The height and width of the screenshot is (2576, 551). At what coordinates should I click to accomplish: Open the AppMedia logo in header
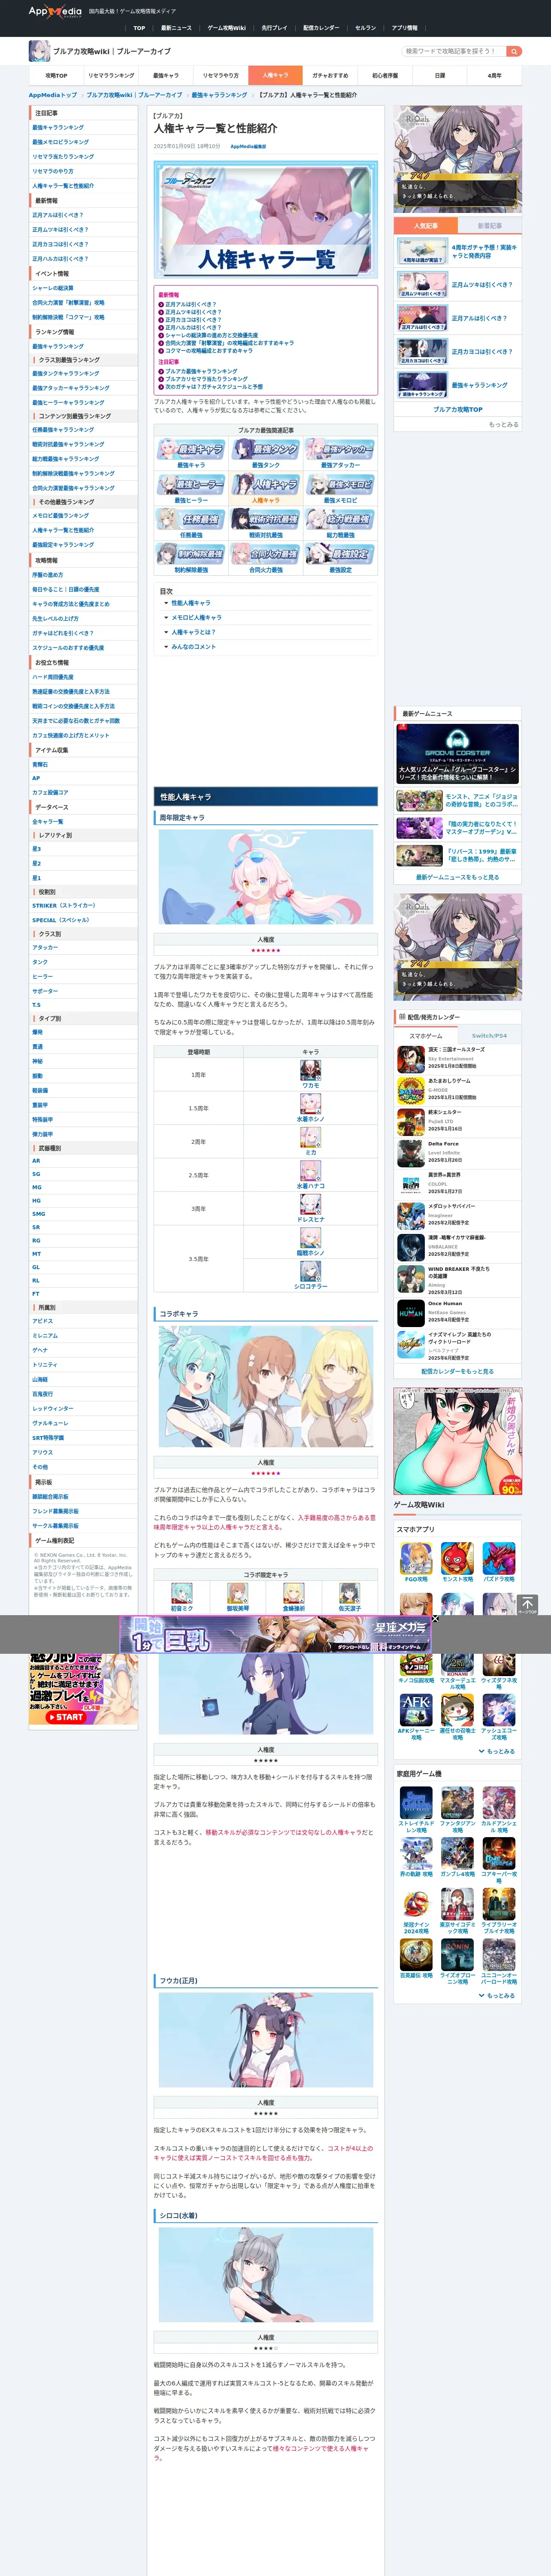55,11
